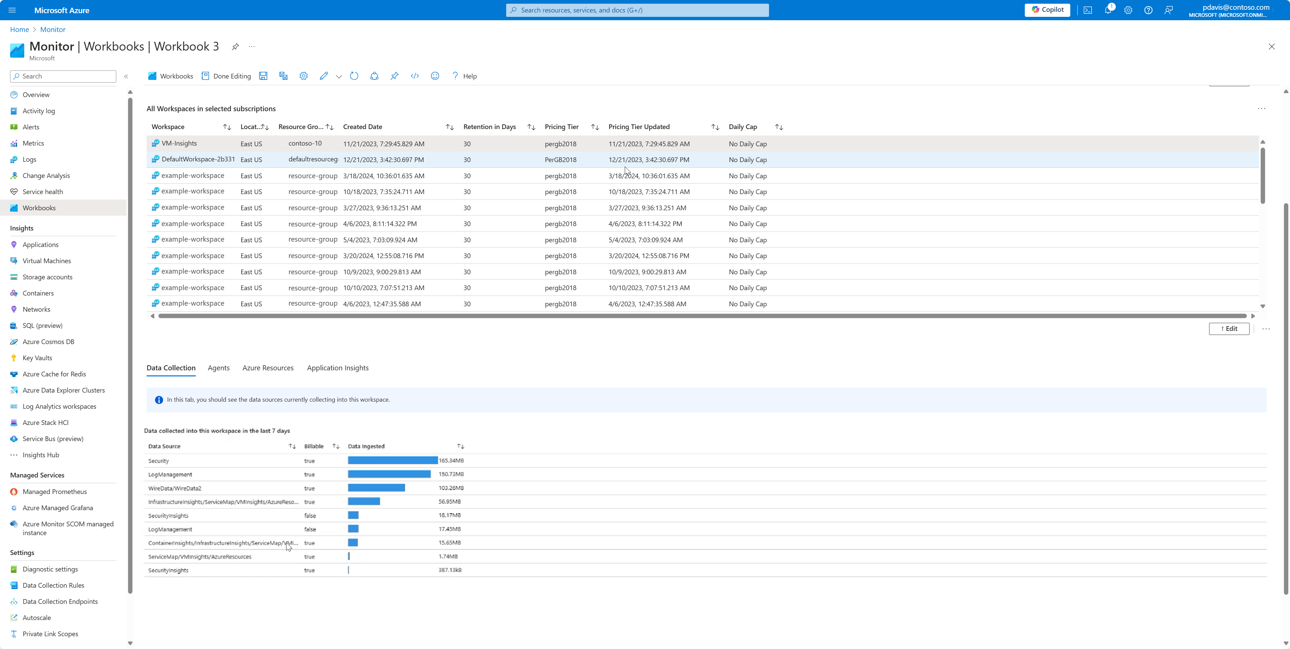1290x649 pixels.
Task: Expand dropdown arrow next to edit pencil
Action: coord(339,76)
